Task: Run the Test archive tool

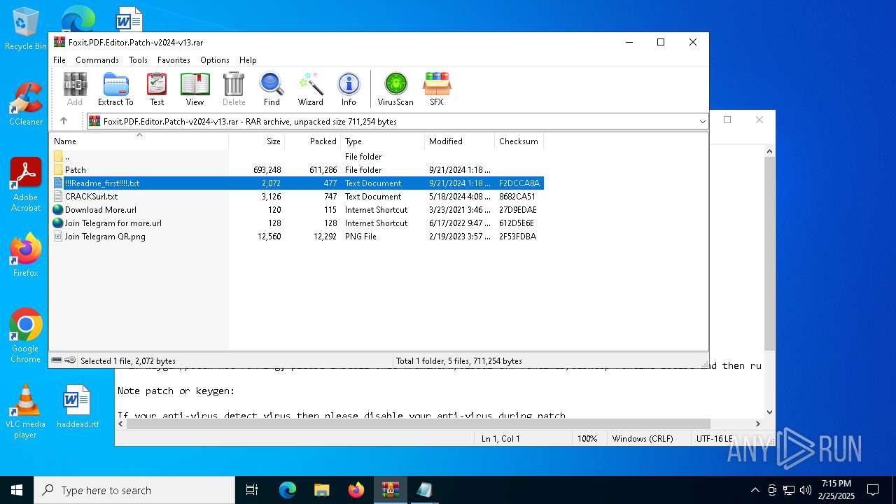Action: (x=157, y=89)
